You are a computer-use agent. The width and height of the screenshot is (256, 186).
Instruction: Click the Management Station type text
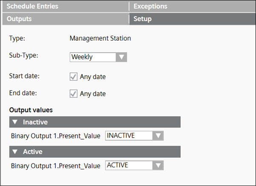(x=100, y=38)
